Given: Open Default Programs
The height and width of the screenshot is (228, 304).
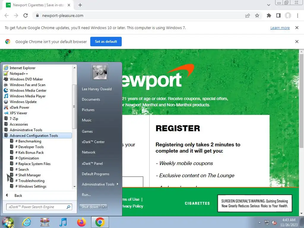Looking at the screenshot, I should (95, 174).
